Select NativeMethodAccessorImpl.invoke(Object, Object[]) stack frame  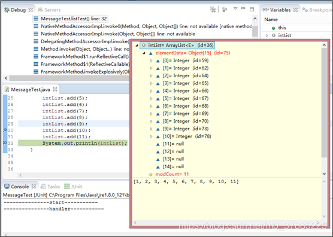114,34
